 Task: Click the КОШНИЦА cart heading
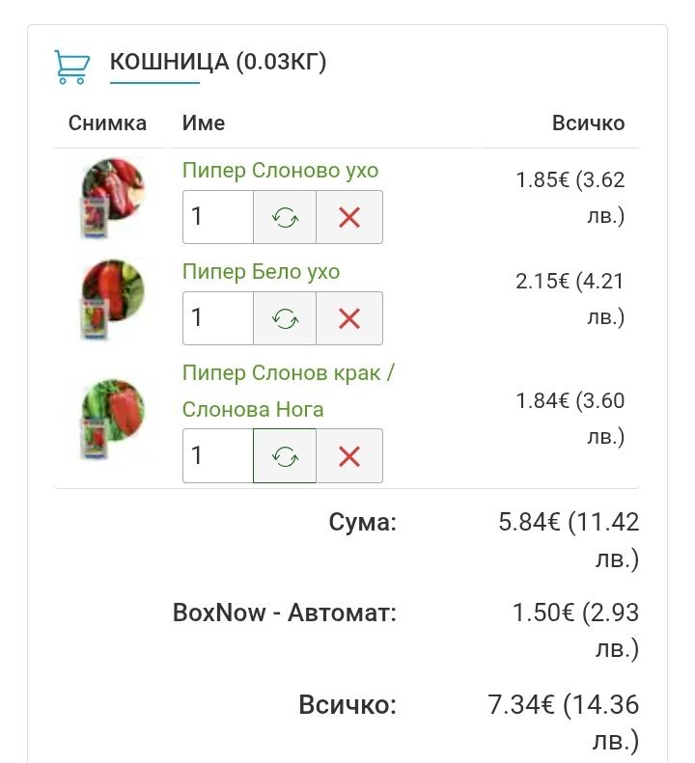(218, 63)
